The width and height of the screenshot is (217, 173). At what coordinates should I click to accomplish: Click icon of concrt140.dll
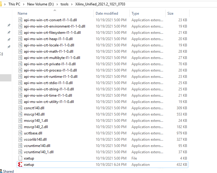tap(20, 108)
